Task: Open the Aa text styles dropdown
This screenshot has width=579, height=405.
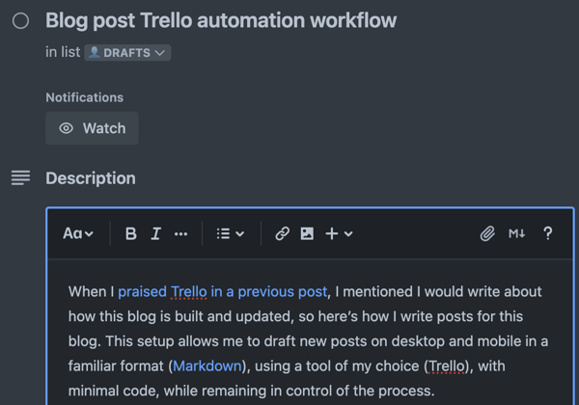Action: tap(78, 233)
